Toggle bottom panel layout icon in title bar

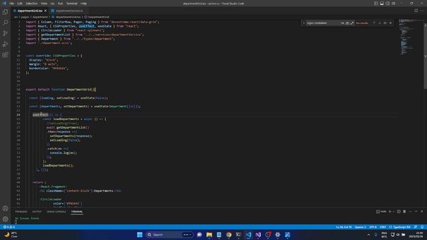(x=382, y=3)
